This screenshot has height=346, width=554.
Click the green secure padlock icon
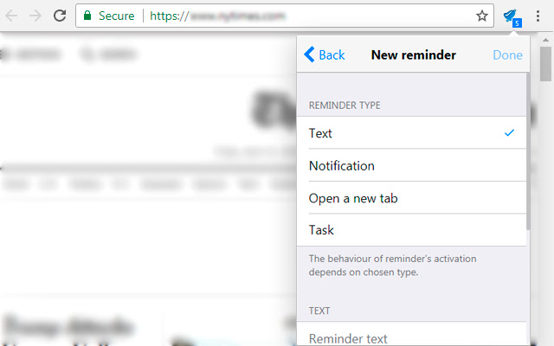click(x=87, y=16)
